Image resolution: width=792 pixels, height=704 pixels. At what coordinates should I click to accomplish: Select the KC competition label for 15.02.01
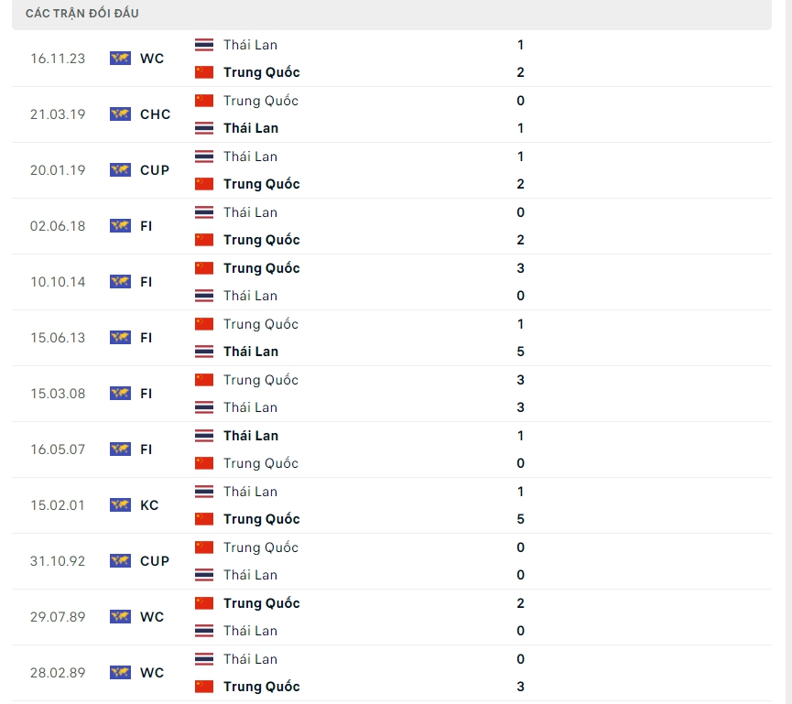[149, 505]
